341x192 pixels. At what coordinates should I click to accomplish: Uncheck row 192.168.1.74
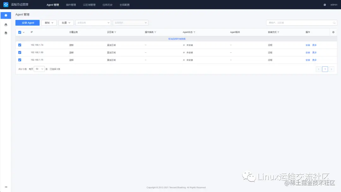[x=20, y=45]
